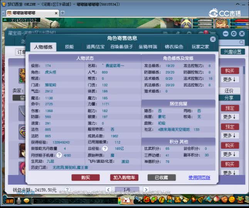Click the character's blue mana bar
Screen dimensions: 249x208
[x=240, y=24]
